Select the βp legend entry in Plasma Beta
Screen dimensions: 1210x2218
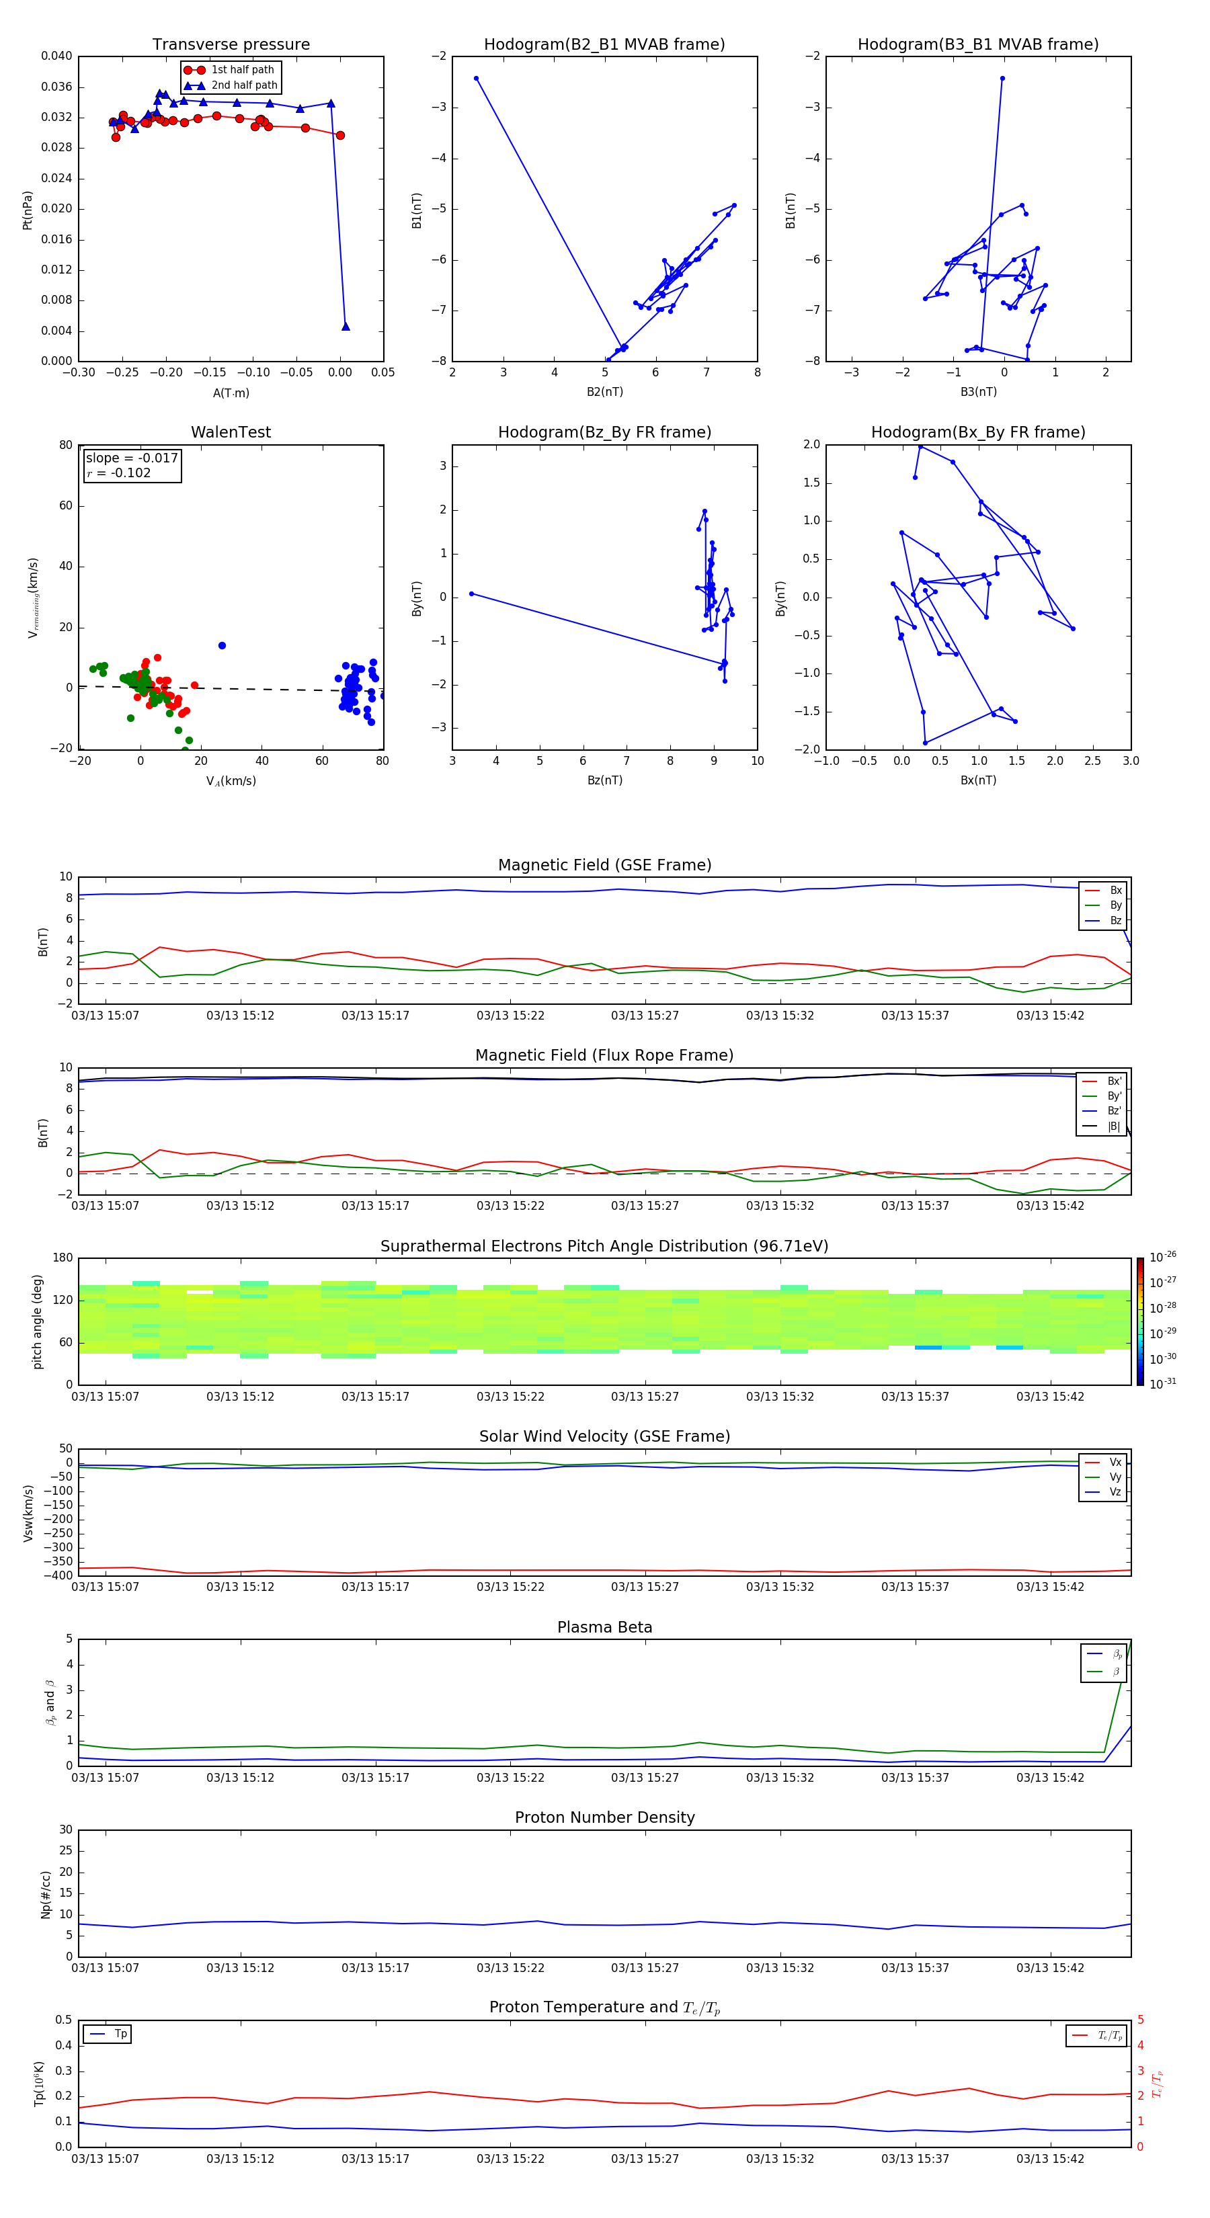1105,1654
